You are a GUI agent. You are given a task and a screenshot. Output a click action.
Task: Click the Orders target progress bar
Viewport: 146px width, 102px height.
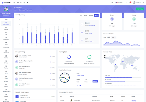[112, 28]
